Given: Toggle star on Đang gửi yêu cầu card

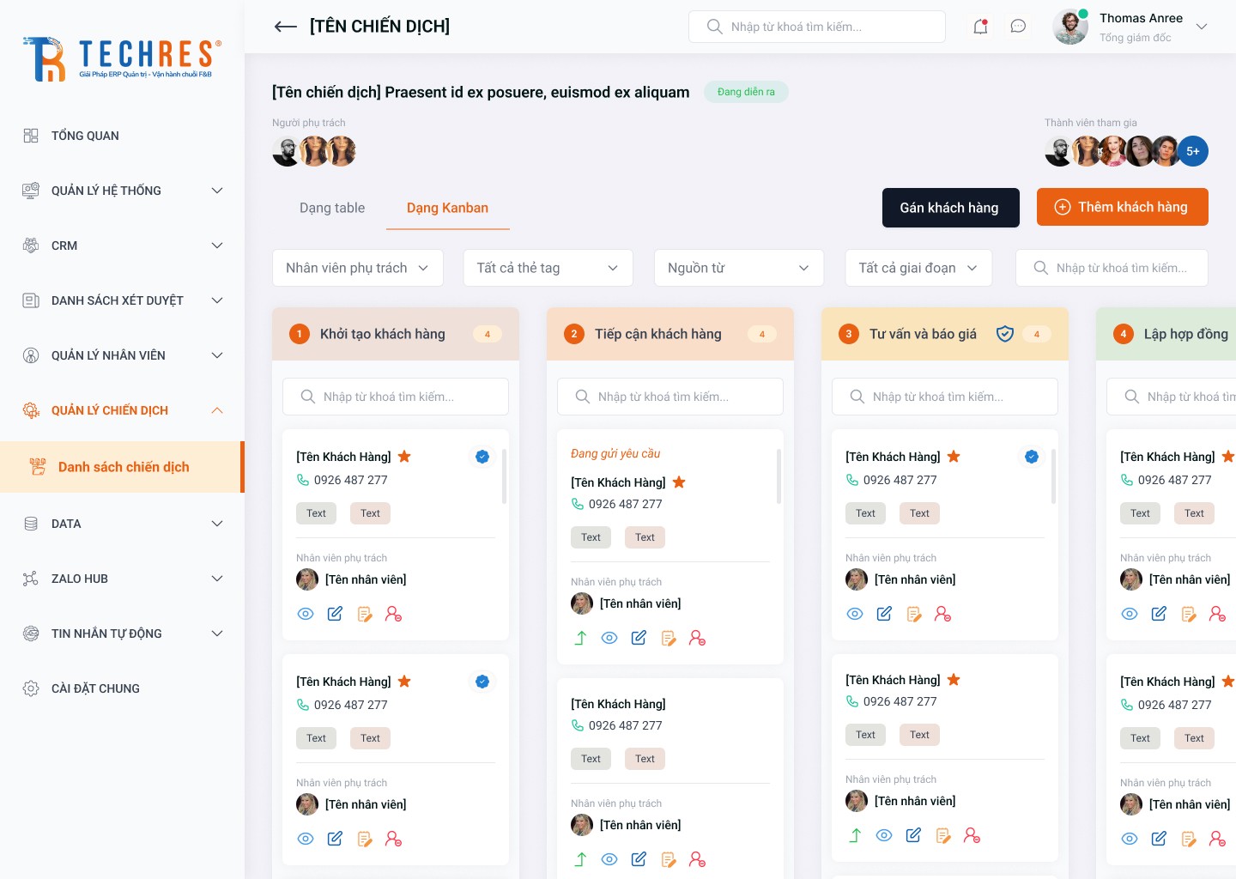Looking at the screenshot, I should [679, 482].
